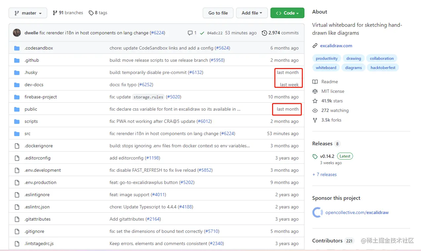Click the src folder icon

17,133
